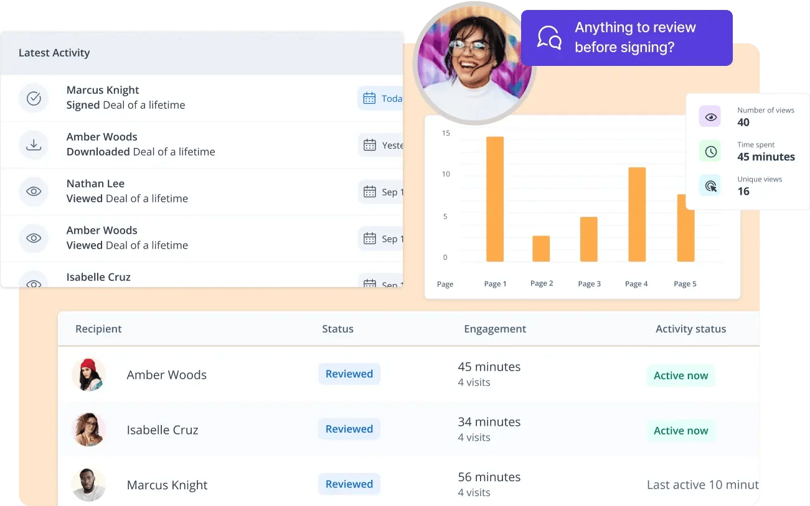The width and height of the screenshot is (810, 506).
Task: Select the eye icon beside Nathan Lee's viewed entry
Action: point(34,191)
